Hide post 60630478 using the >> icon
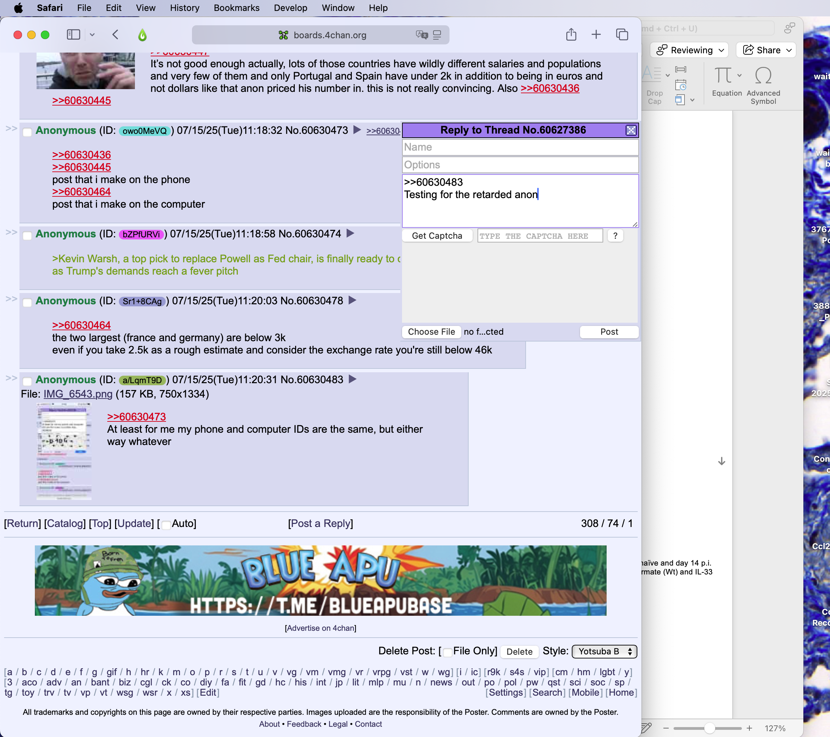Image resolution: width=830 pixels, height=737 pixels. click(11, 299)
